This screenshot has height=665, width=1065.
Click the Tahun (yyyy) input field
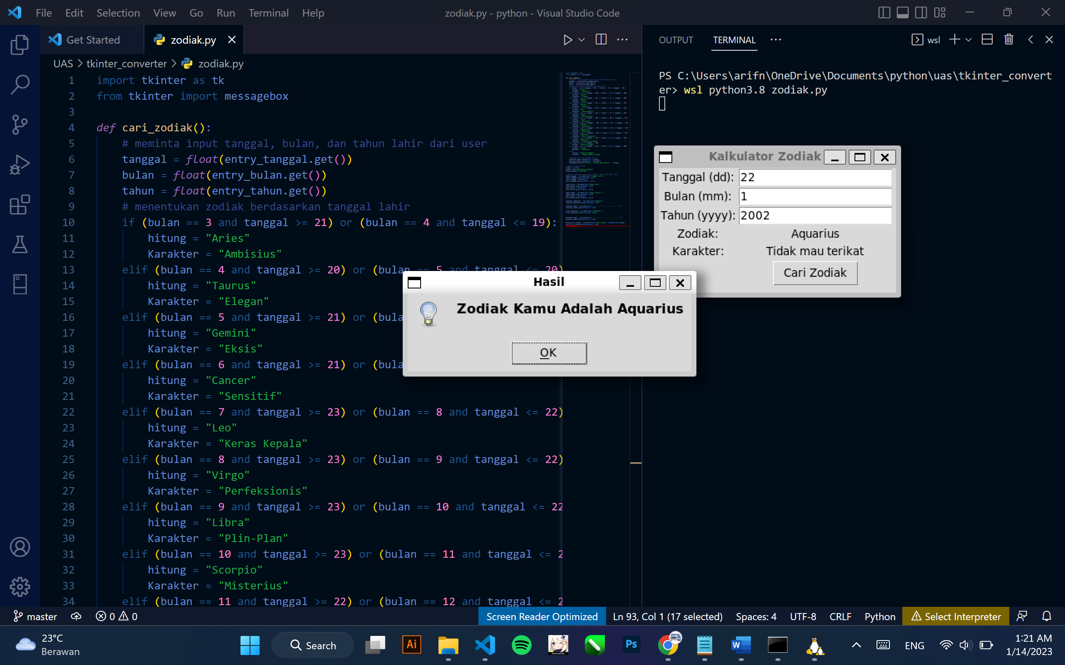[x=815, y=216]
